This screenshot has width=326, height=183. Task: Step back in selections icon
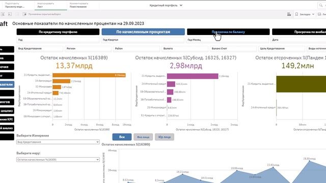[10, 14]
